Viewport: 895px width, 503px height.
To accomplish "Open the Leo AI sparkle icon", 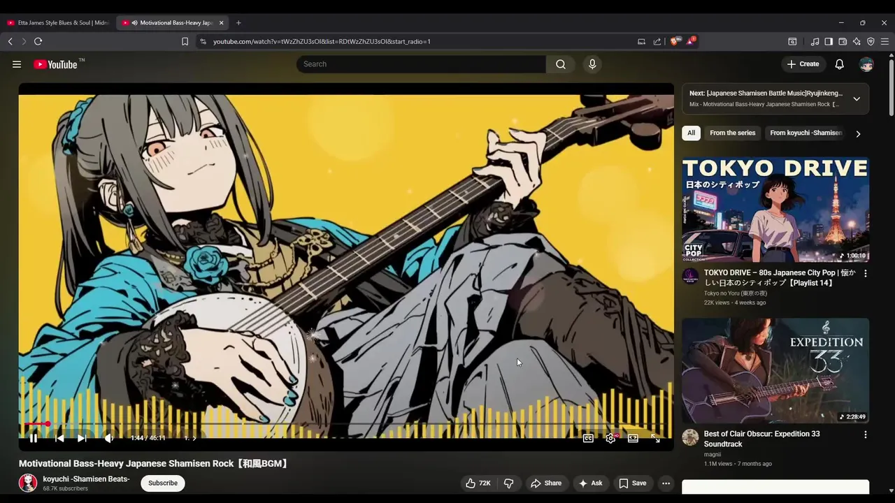I will tap(857, 41).
